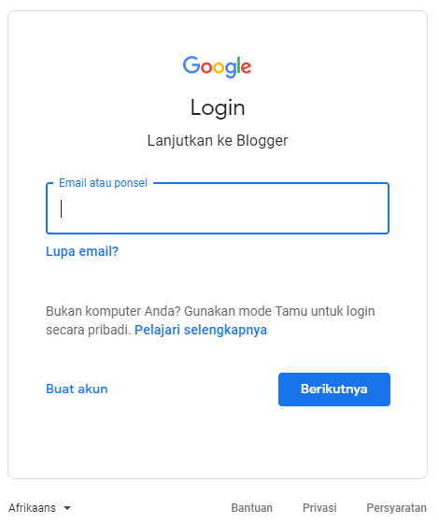Click the text cursor inside email box
This screenshot has height=524, width=439.
tap(61, 208)
